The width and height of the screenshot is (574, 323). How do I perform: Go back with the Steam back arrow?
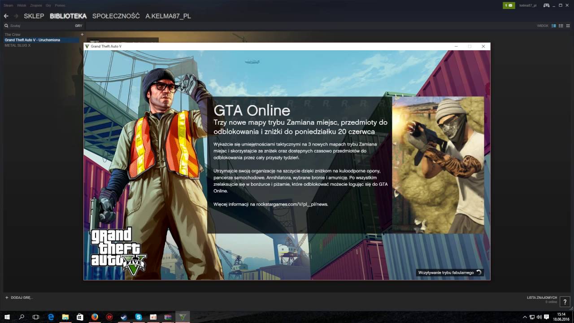(x=6, y=16)
